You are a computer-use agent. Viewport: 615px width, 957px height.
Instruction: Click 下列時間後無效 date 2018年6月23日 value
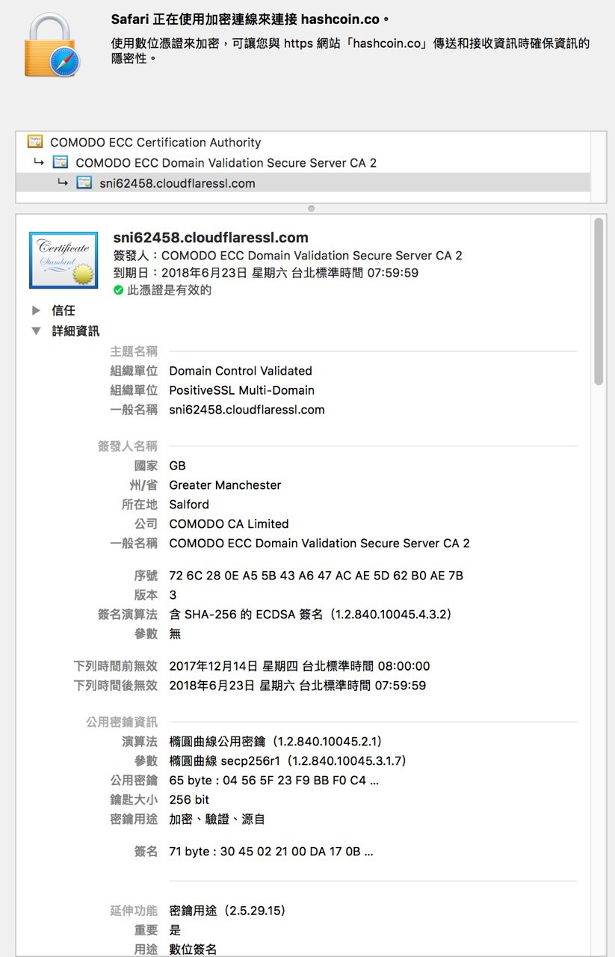point(298,686)
